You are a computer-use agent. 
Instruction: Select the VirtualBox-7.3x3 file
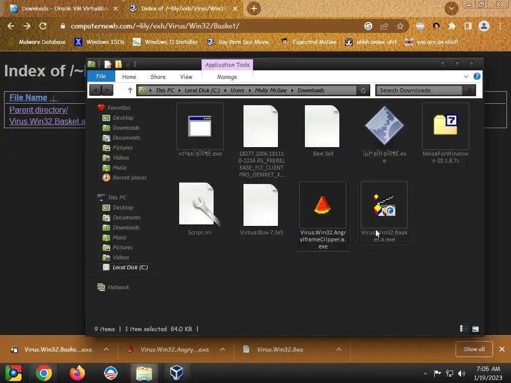click(261, 209)
